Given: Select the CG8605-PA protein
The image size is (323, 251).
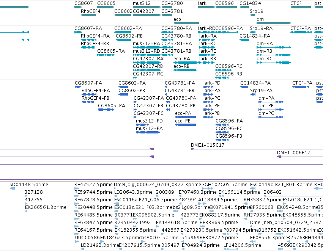Looking at the screenshot, I should 106,110.
